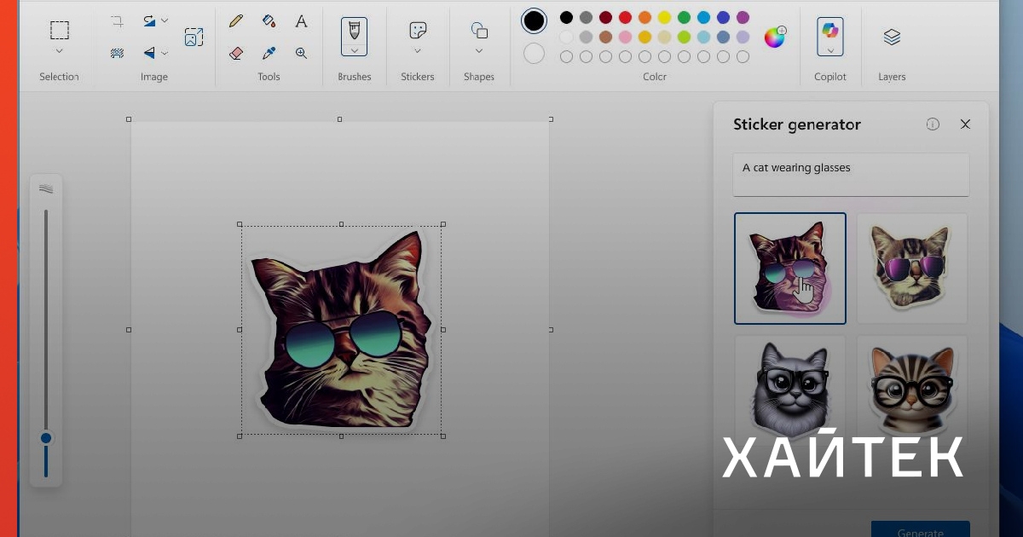Click the Rotate image icon
Viewport: 1023px width, 537px height.
click(150, 20)
